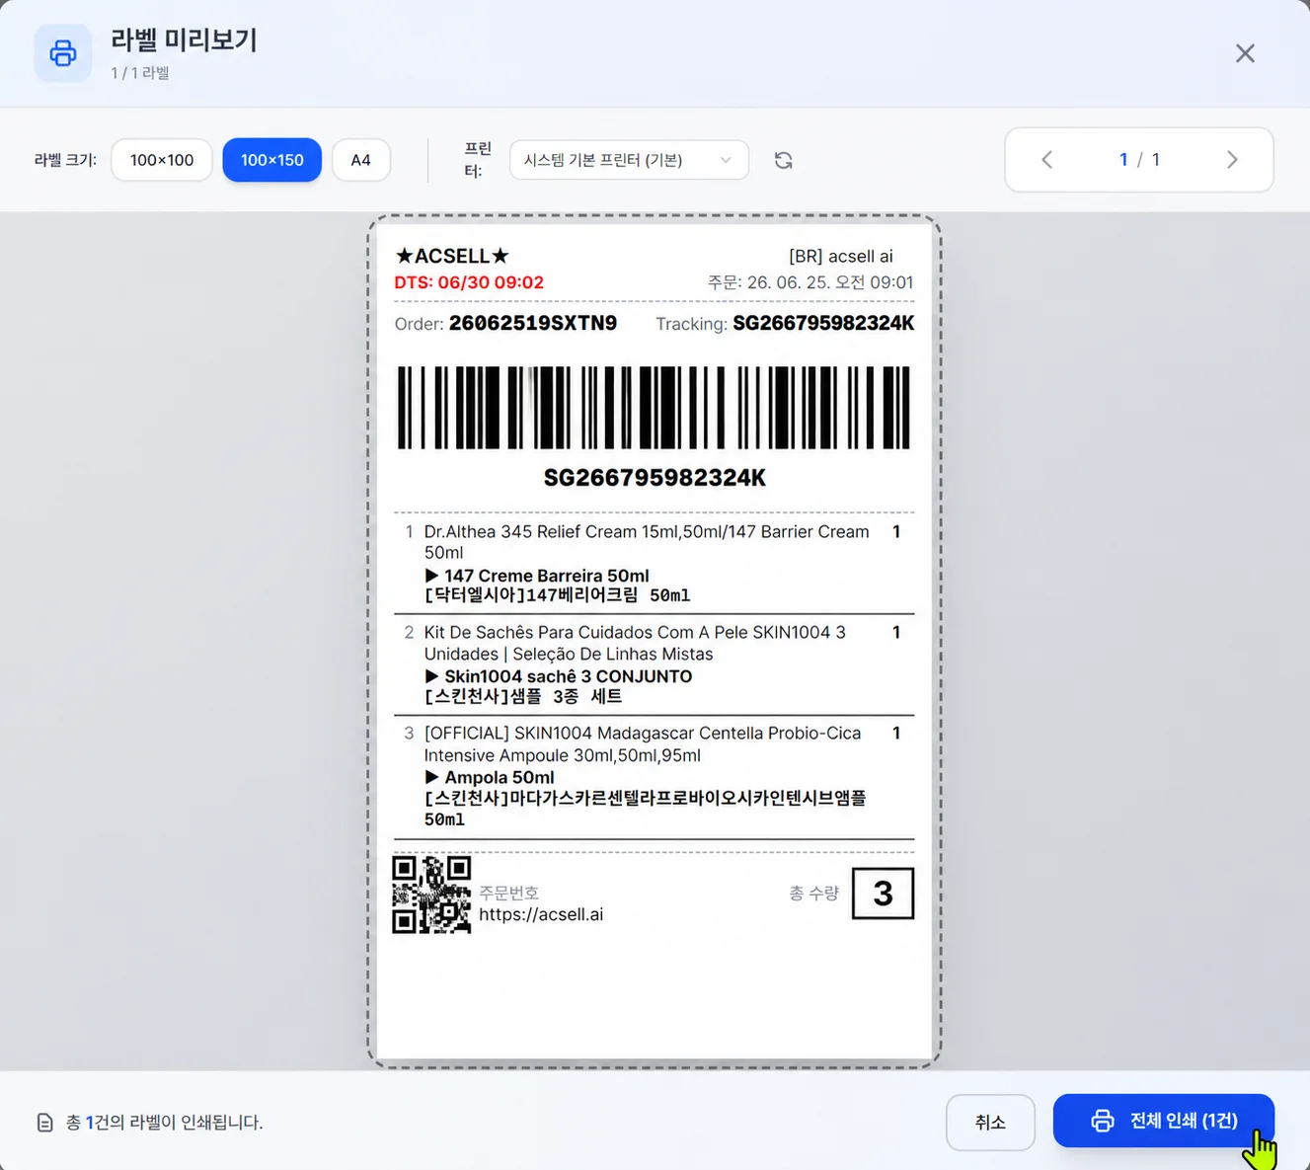Click the document icon in the footer

(45, 1123)
